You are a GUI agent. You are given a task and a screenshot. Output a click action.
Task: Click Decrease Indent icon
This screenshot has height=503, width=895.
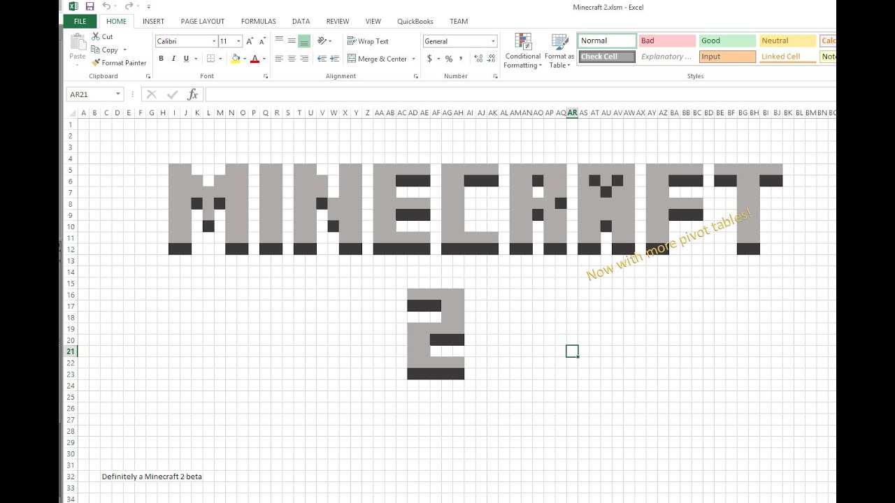point(322,59)
